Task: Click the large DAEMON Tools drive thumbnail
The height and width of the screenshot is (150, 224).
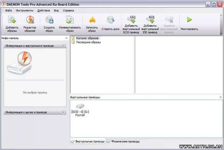Action: pyautogui.click(x=20, y=63)
